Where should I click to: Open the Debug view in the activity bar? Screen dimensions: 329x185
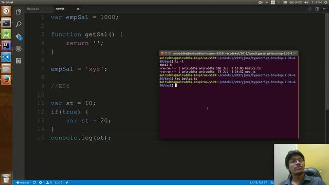coord(19,49)
